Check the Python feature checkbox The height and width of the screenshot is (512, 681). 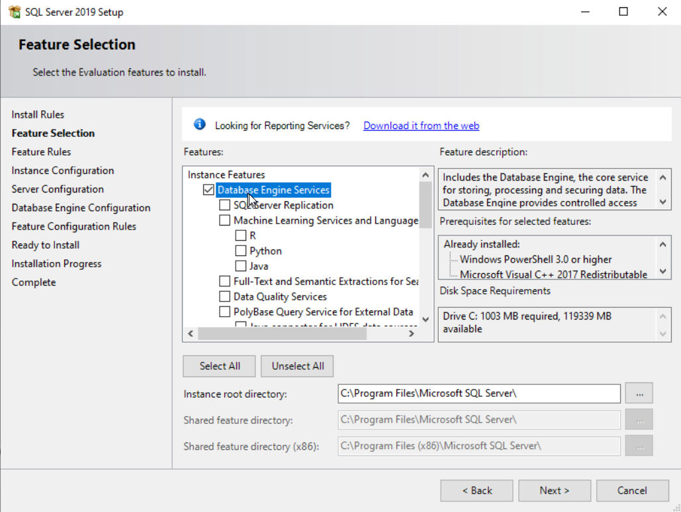tap(241, 251)
